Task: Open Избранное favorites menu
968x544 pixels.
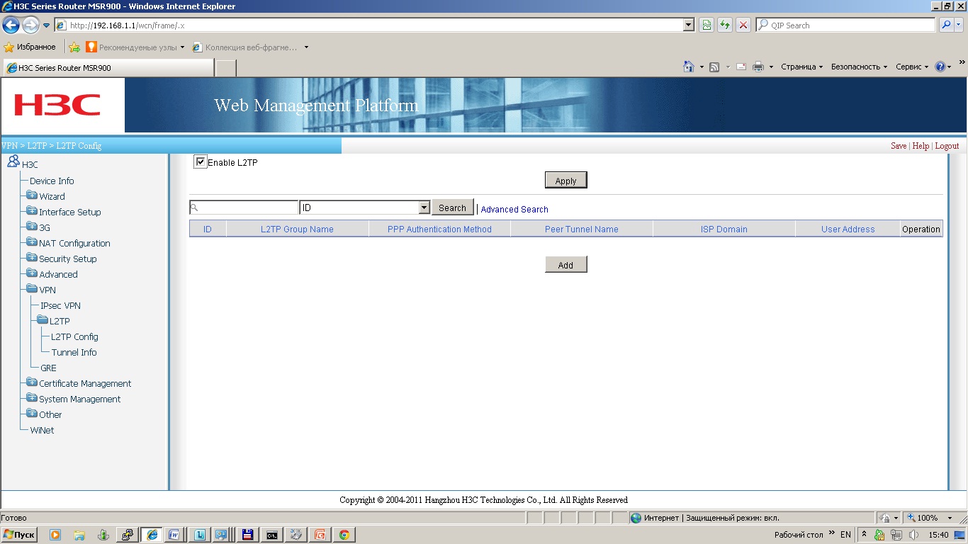Action: coord(30,47)
